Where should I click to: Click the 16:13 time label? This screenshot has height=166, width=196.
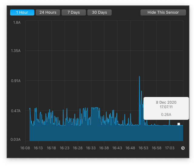pyautogui.click(x=38, y=148)
